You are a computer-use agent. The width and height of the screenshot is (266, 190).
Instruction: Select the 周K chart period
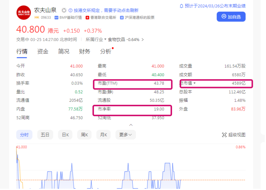pos(84,135)
